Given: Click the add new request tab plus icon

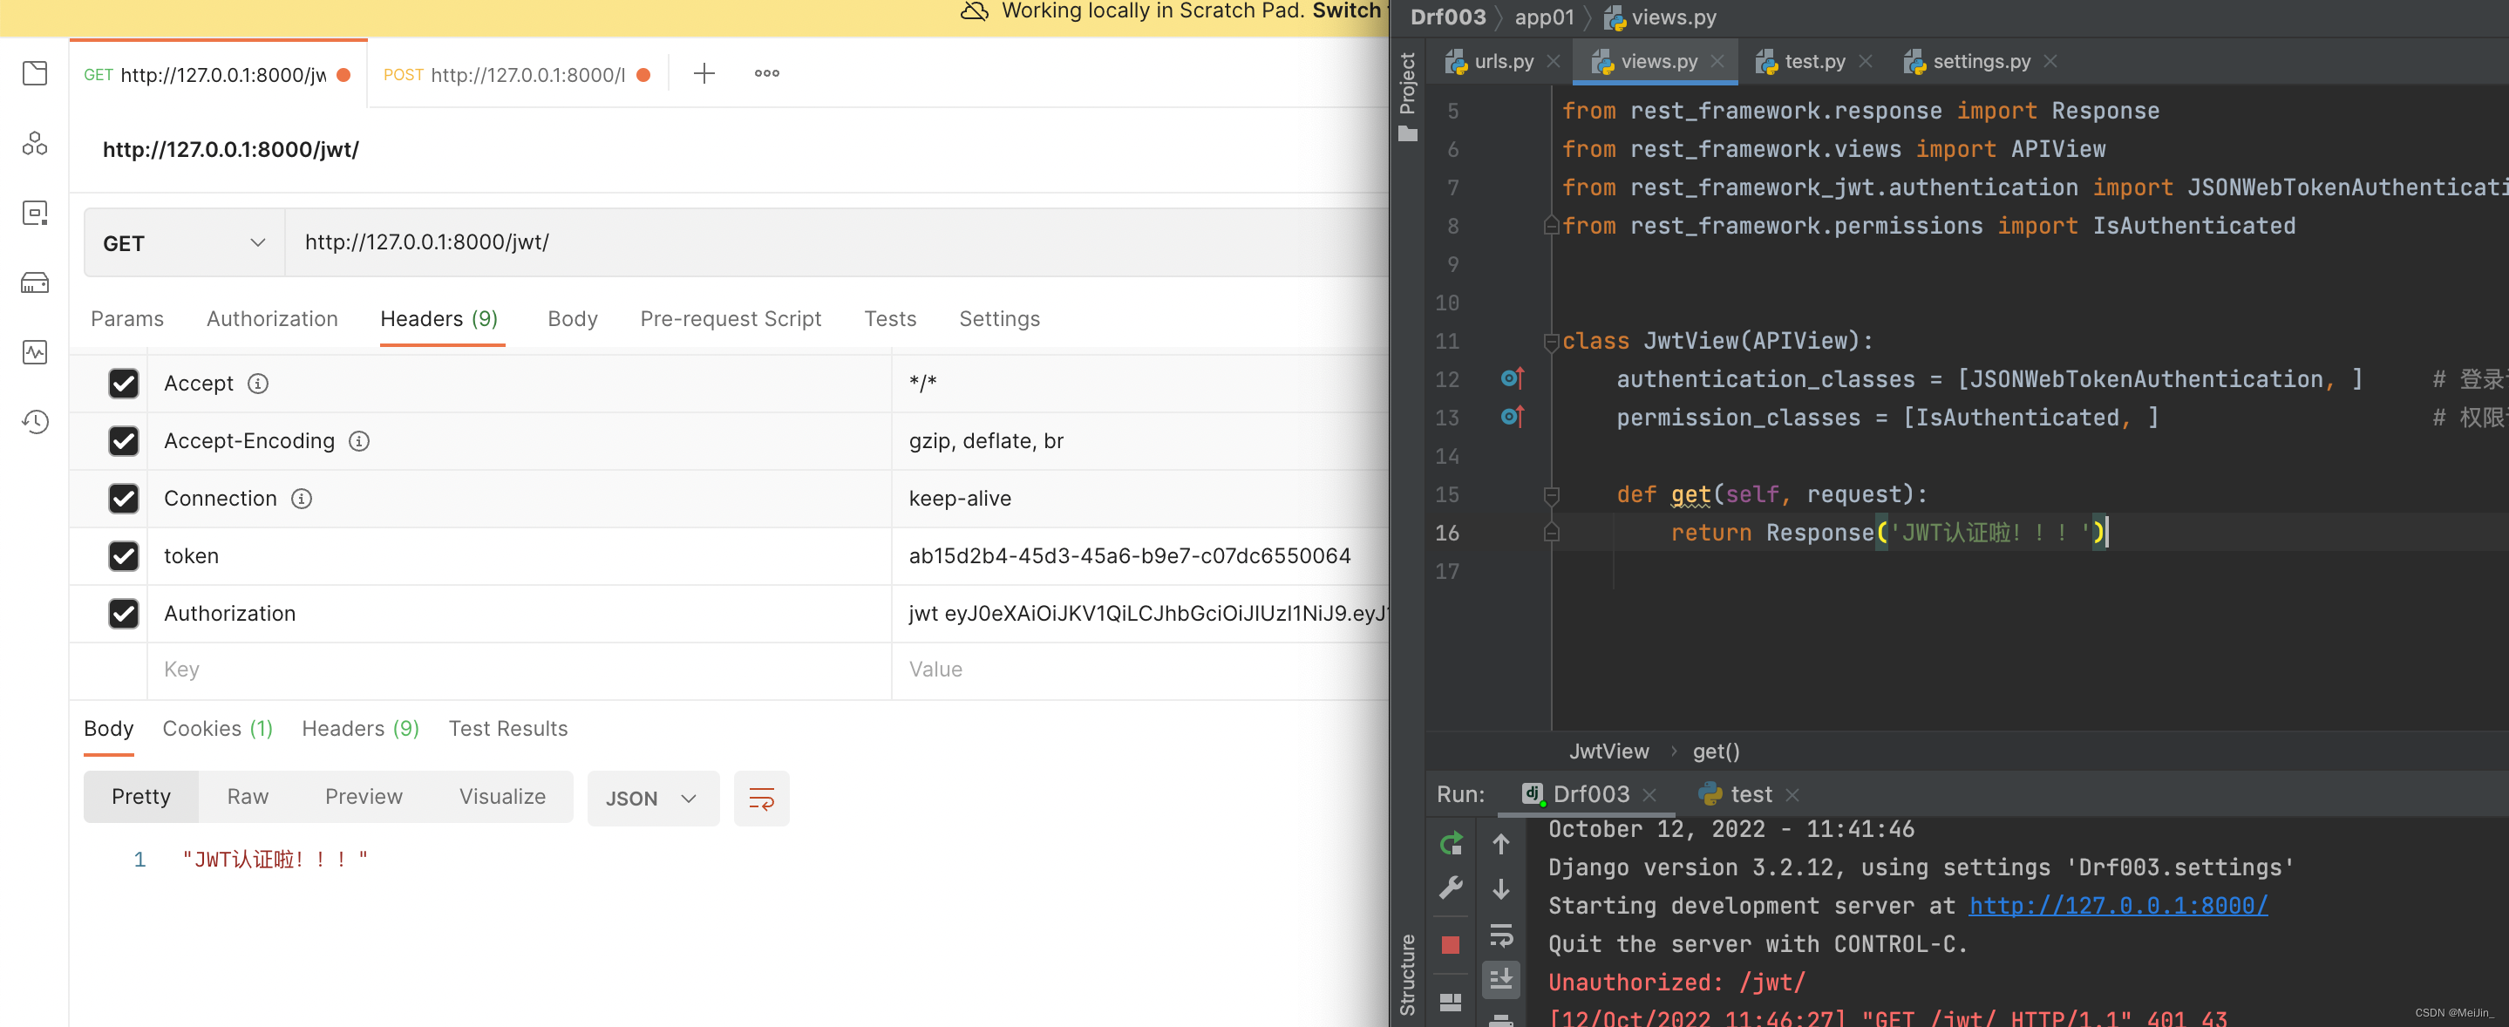Looking at the screenshot, I should tap(704, 74).
